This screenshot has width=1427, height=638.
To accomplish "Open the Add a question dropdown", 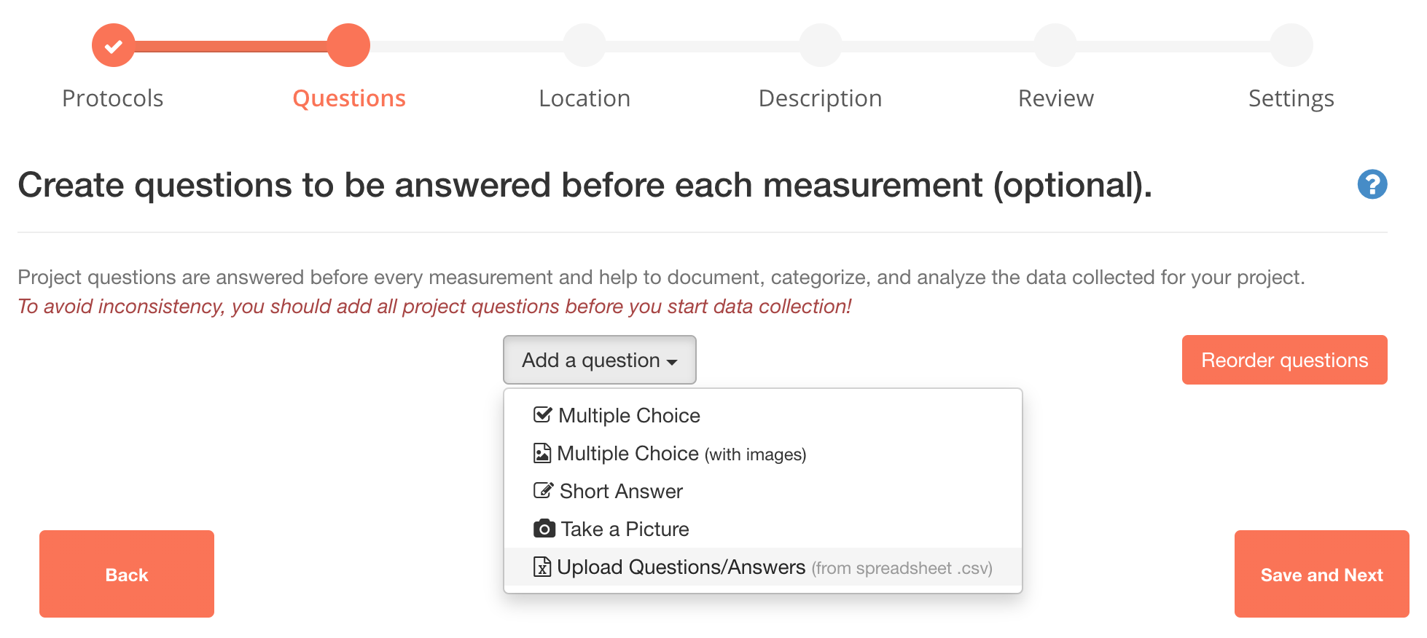I will point(599,360).
